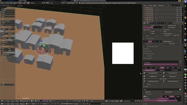This screenshot has width=187, height=105.
Task: Select 4096 texture resolution
Action: click(167, 68)
